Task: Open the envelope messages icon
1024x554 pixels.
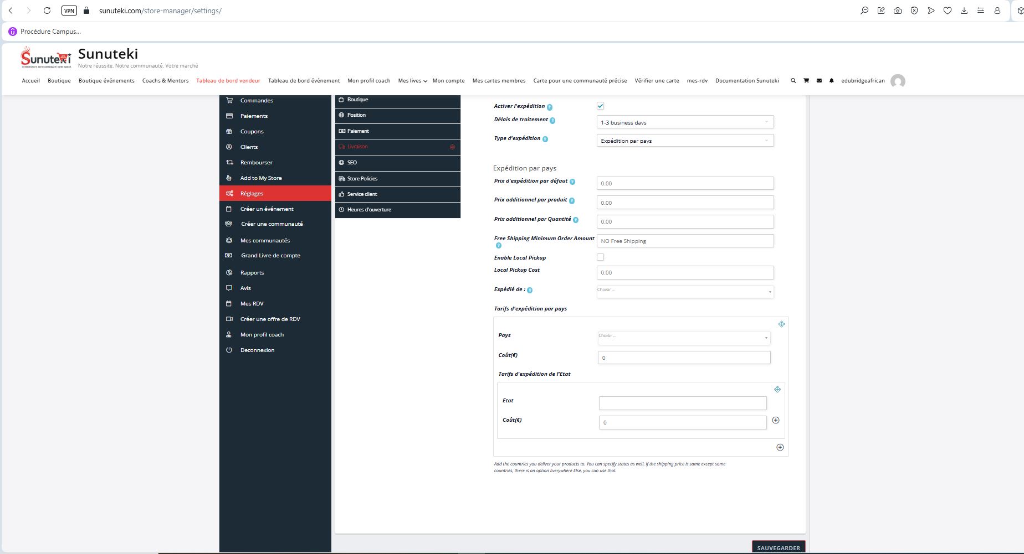Action: click(819, 81)
